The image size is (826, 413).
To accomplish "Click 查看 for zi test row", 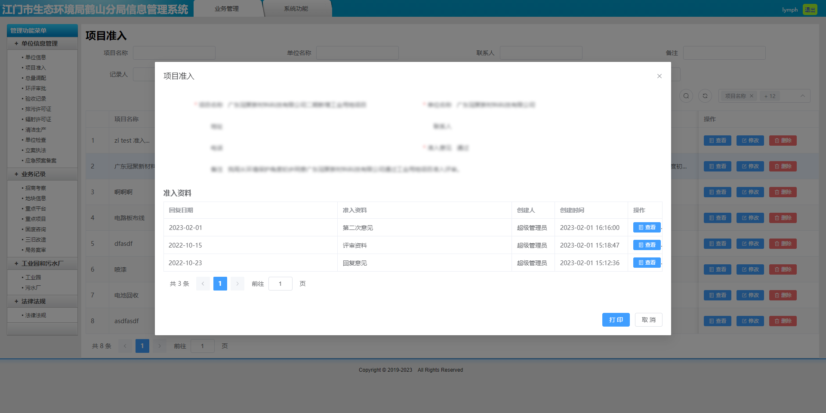I will coord(718,141).
